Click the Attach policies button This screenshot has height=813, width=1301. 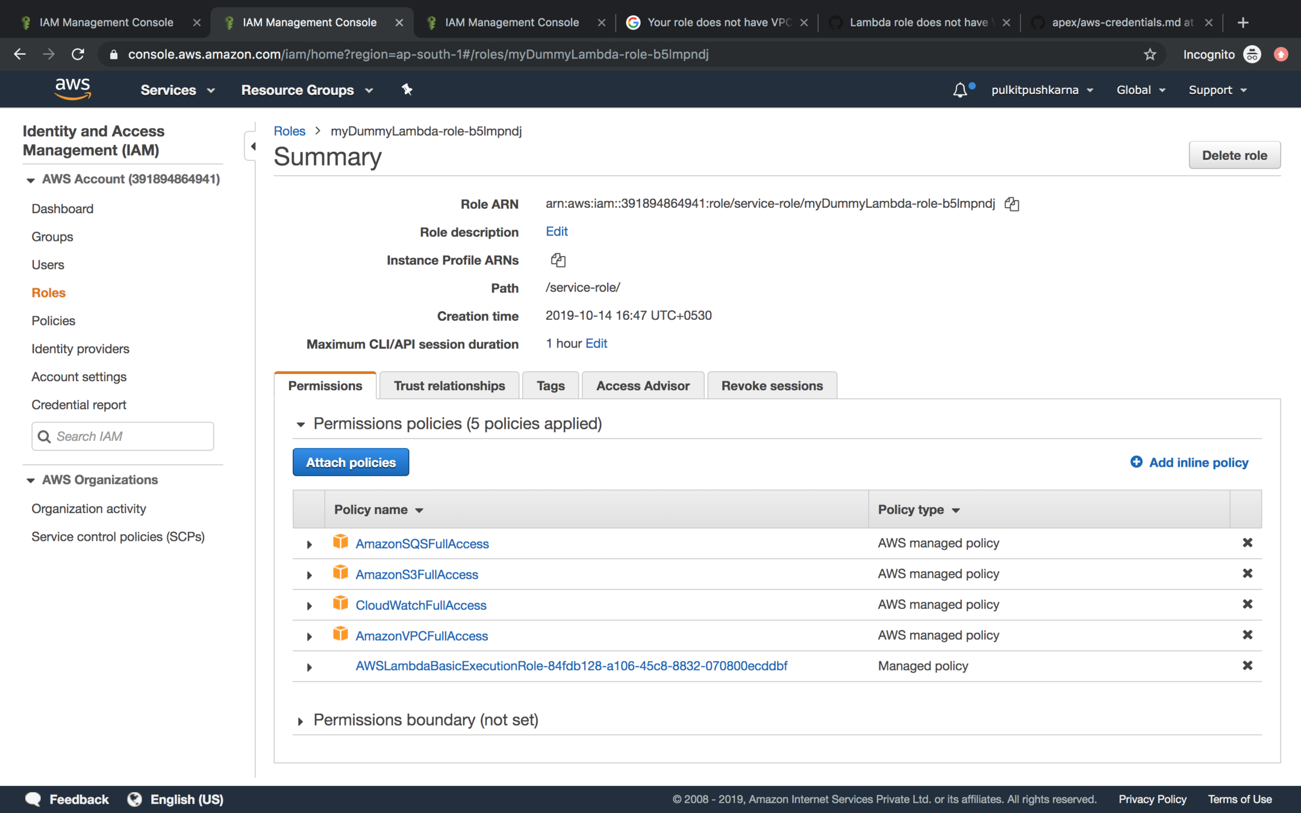click(351, 463)
